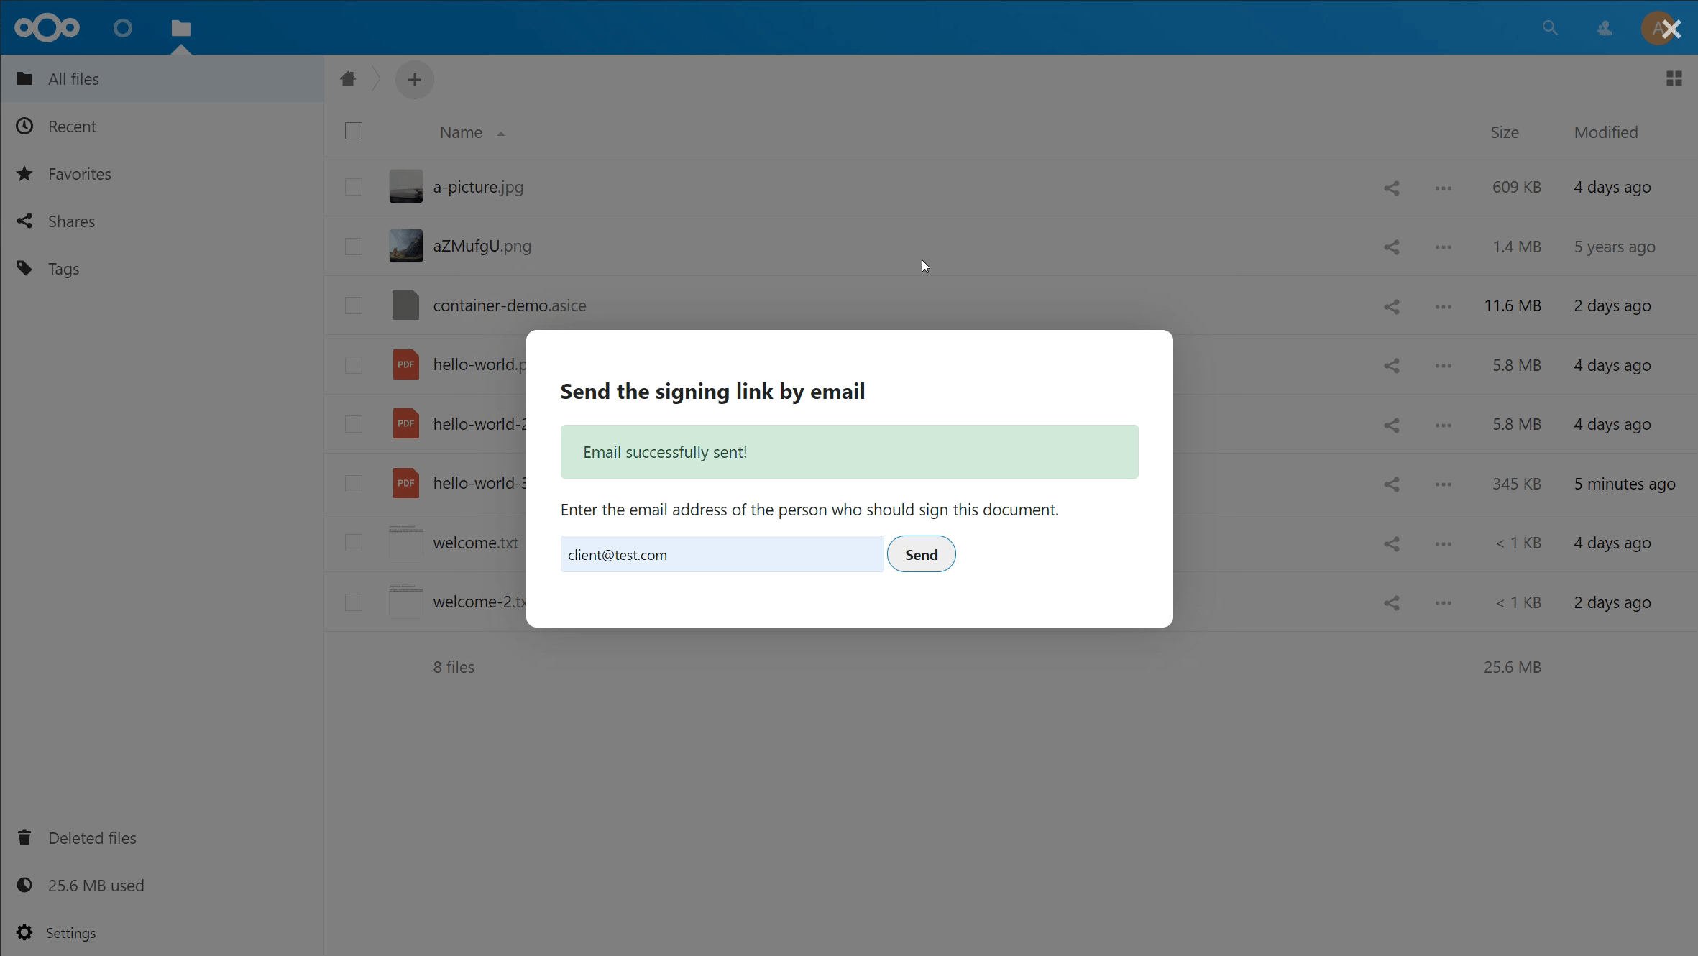This screenshot has width=1698, height=956.
Task: Open the All files menu item
Action: [73, 78]
